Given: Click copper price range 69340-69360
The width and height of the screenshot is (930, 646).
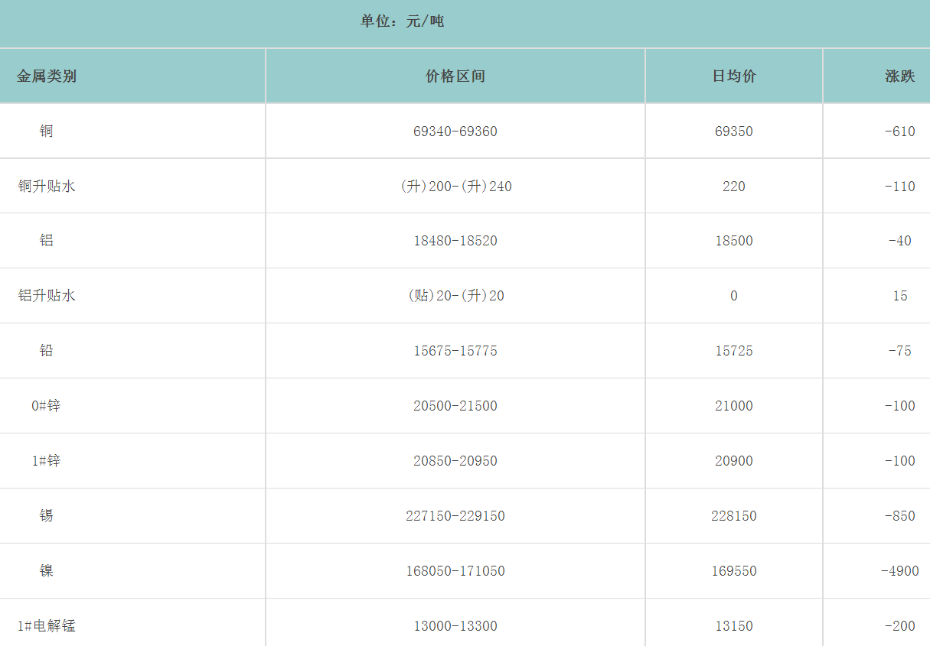Looking at the screenshot, I should [x=455, y=131].
